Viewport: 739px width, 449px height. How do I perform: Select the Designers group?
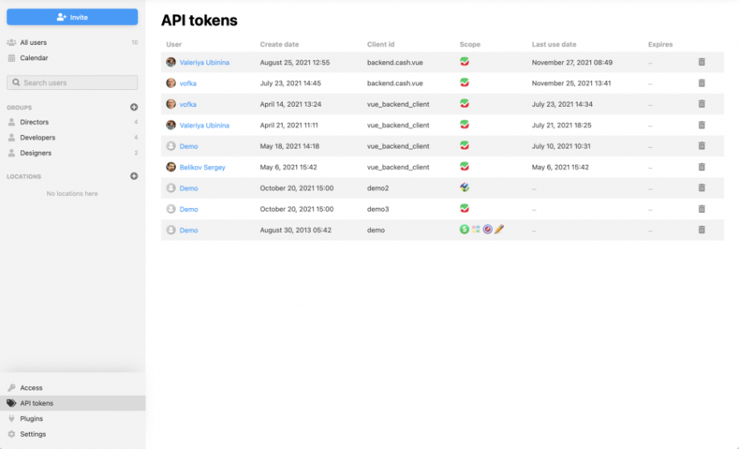click(x=35, y=153)
